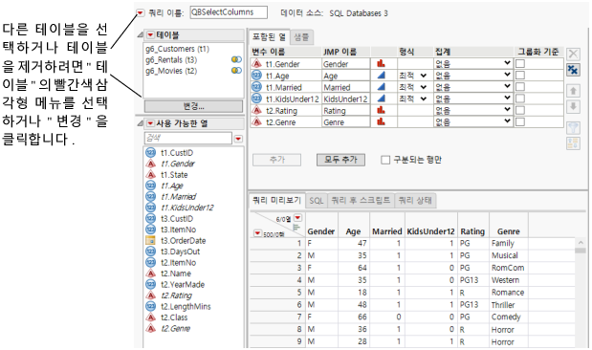Viewport: 592px width, 350px height.
Task: Click the 모두 추가 button
Action: click(340, 160)
